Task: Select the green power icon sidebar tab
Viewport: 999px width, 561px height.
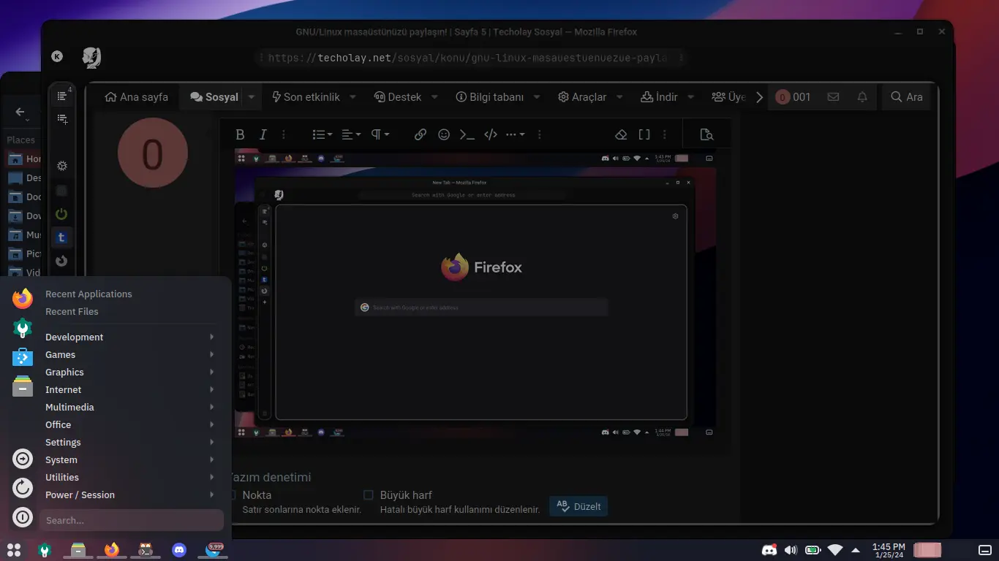Action: point(61,214)
